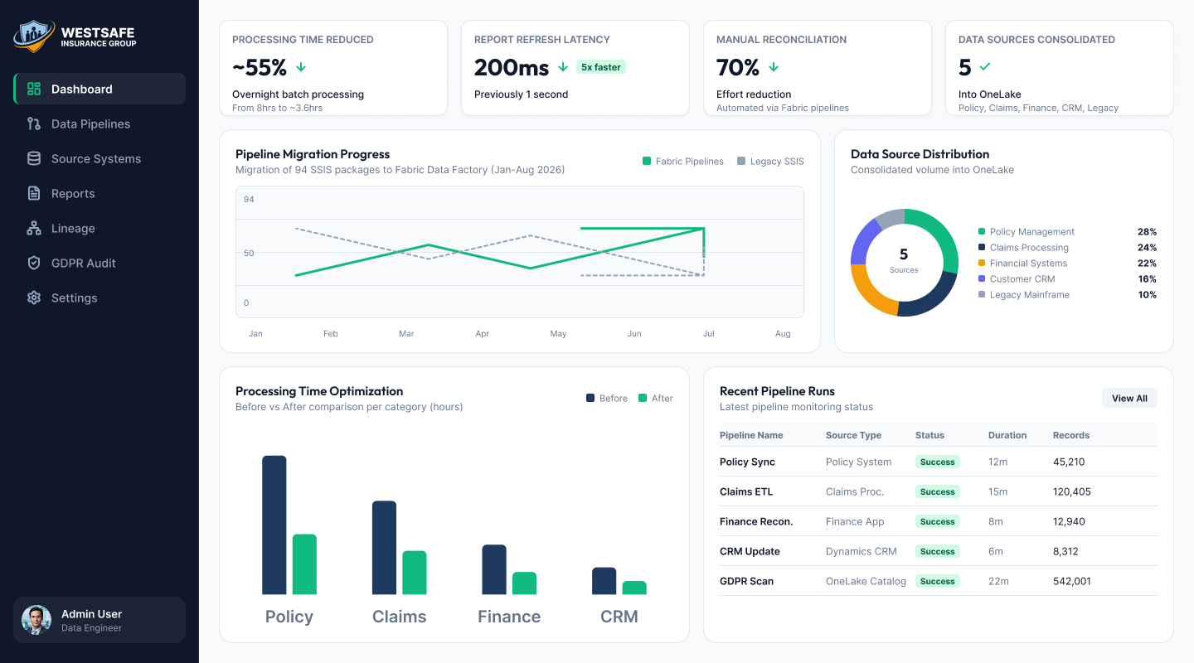Click the Pipeline Name column header

pyautogui.click(x=751, y=435)
